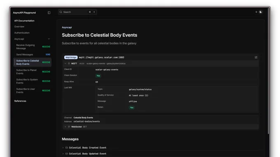The height and width of the screenshot is (157, 280).
Task: Edit server using the pencil icon
Action: (x=256, y=57)
